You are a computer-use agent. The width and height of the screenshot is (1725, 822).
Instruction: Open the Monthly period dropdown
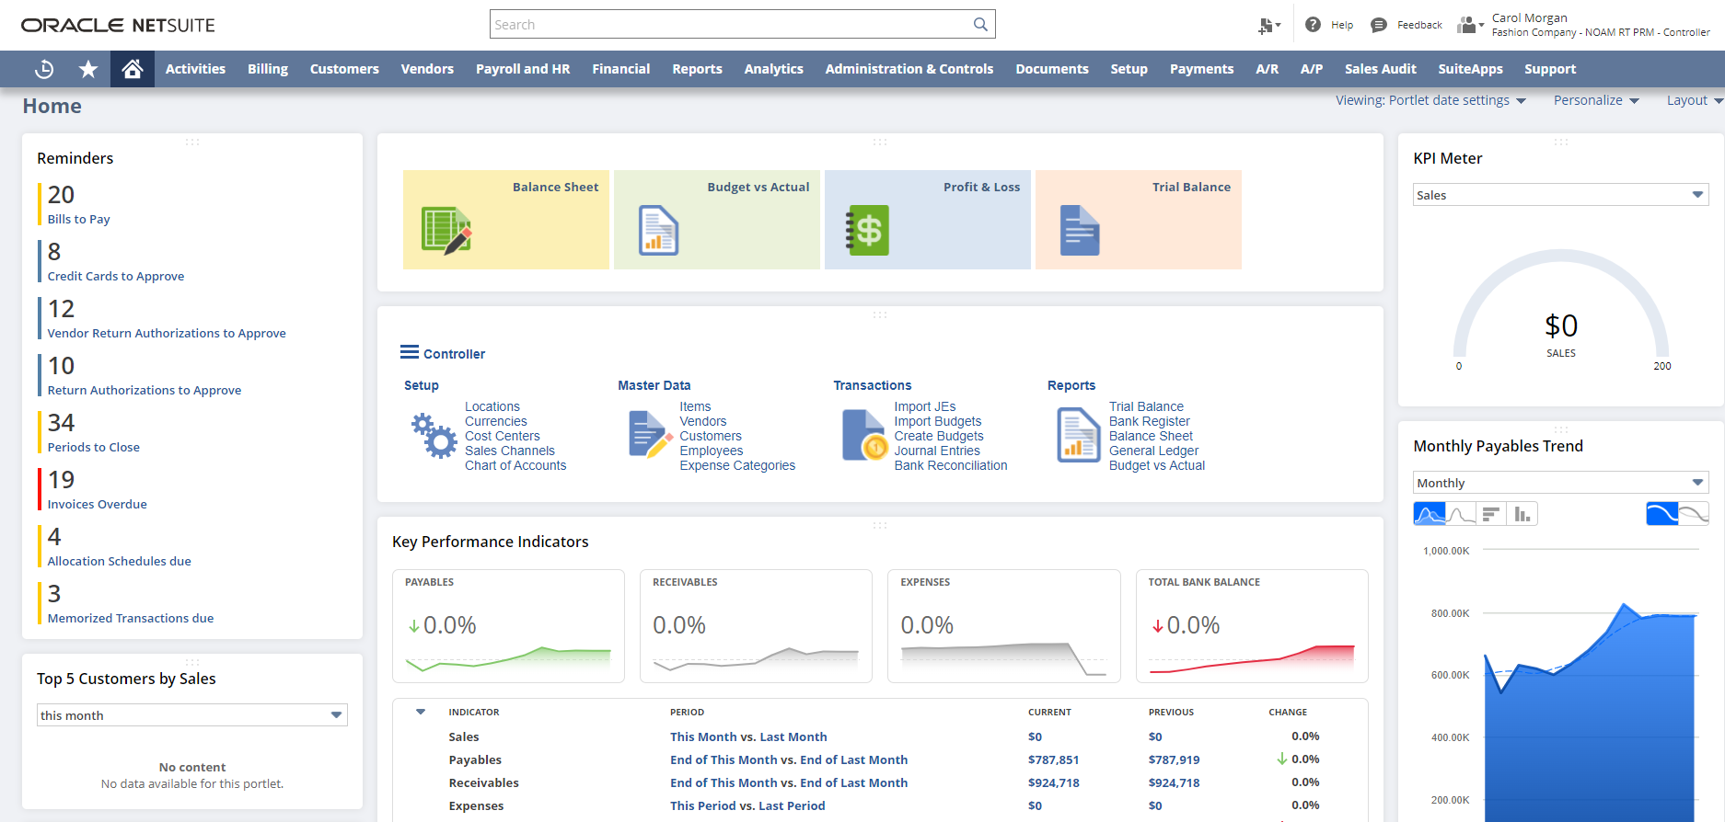[x=1561, y=483]
